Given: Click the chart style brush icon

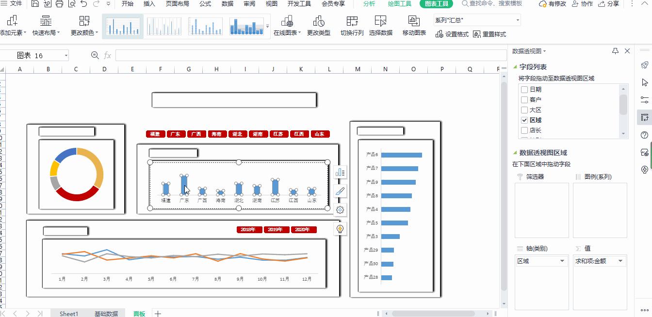Looking at the screenshot, I should coord(340,191).
